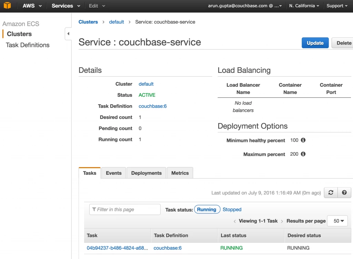Viewport: 353px width, 259px height.
Task: Open the AWS dropdown menu
Action: (x=32, y=6)
